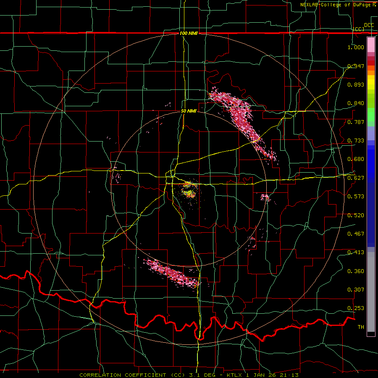Select the 0.413 scale value
This screenshot has height=378, width=378.
(356, 252)
